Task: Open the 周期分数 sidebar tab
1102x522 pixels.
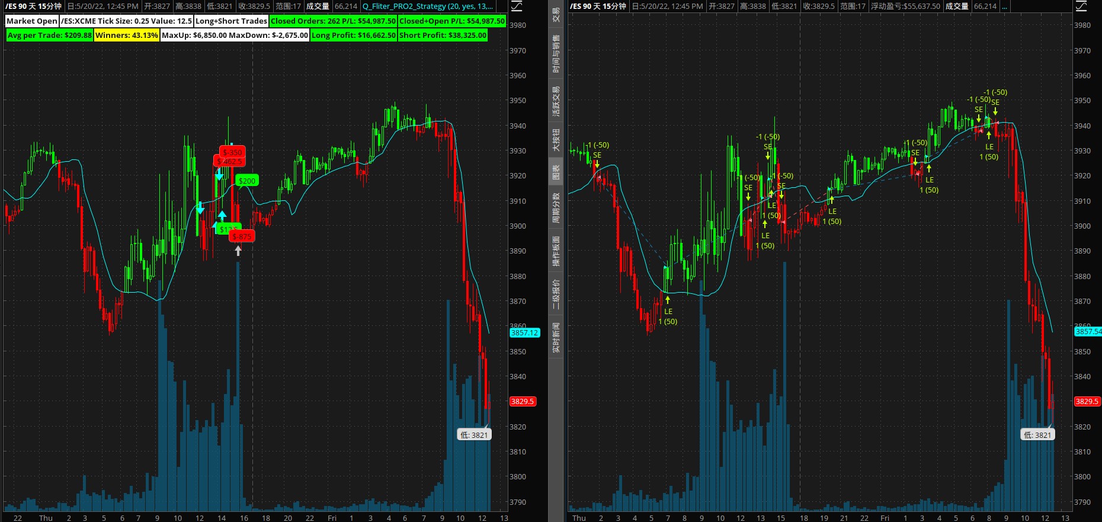Action: pyautogui.click(x=556, y=208)
